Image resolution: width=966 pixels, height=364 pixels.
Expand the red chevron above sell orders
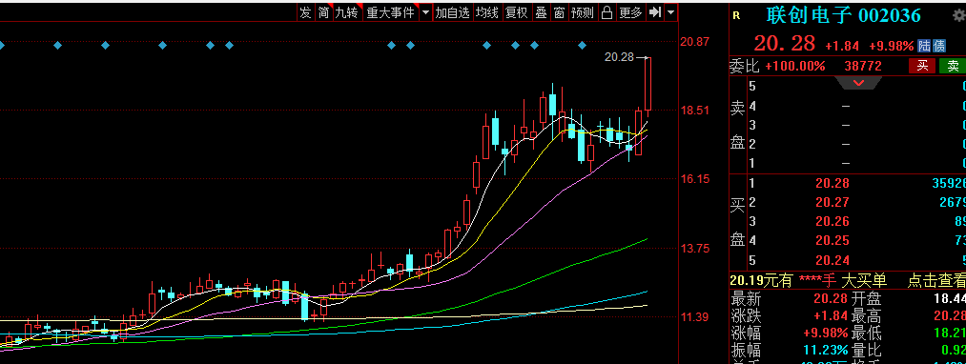click(858, 83)
